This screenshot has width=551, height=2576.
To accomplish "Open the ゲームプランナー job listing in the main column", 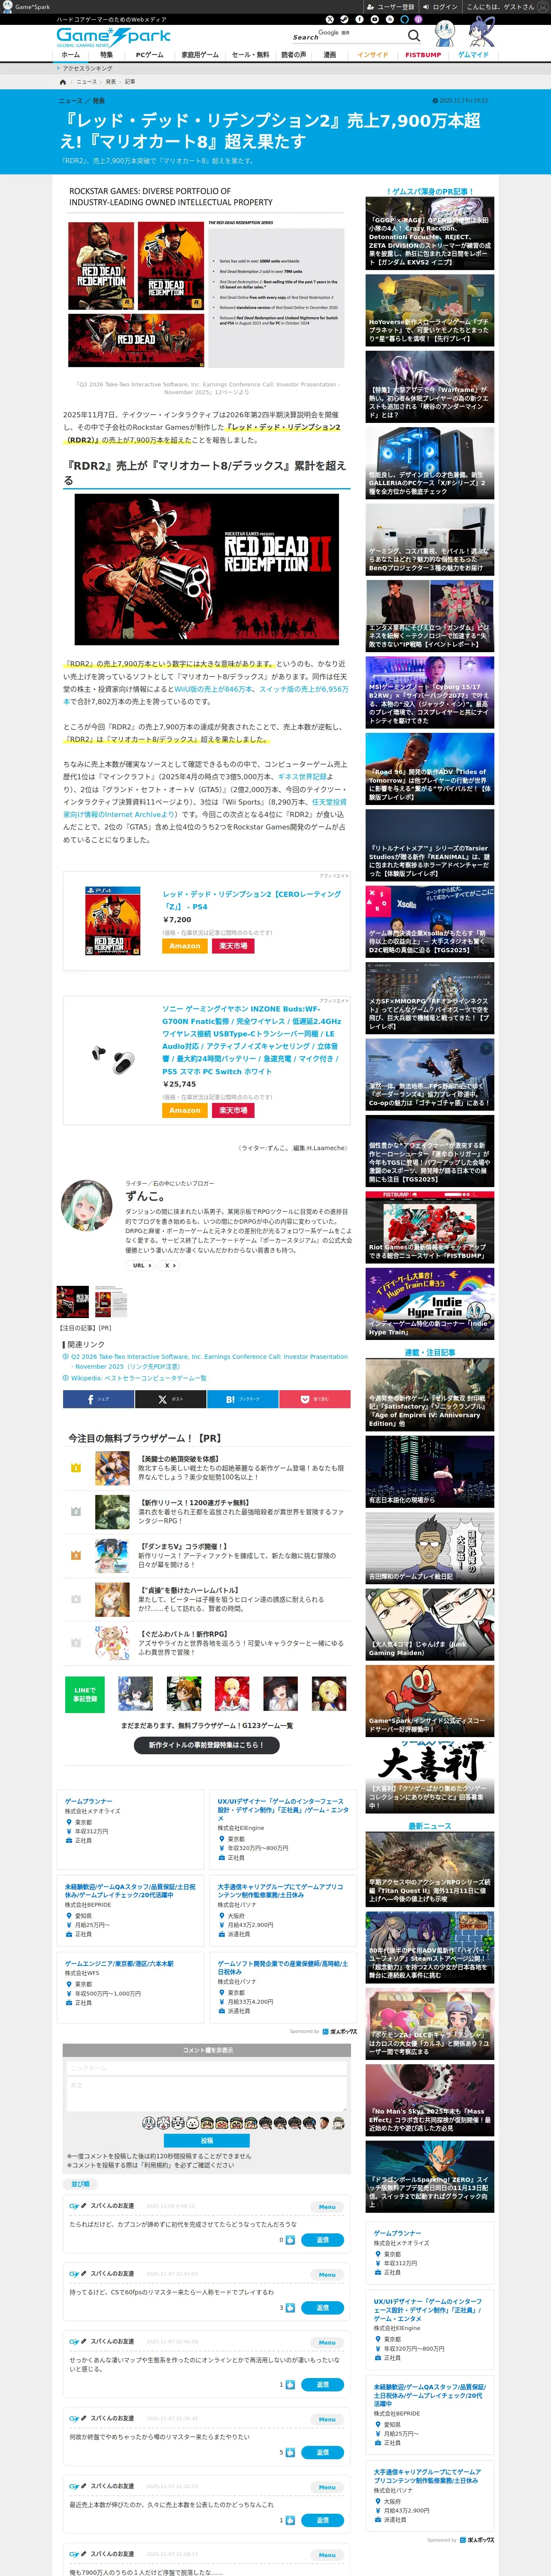I will (x=89, y=1801).
